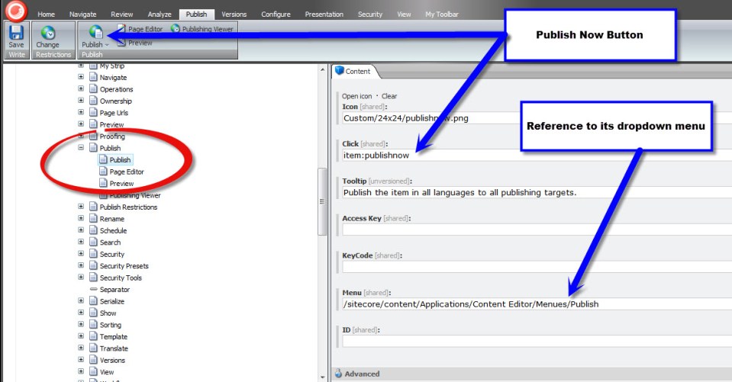The width and height of the screenshot is (732, 382).
Task: Click tree scrollbar down arrow
Action: point(322,377)
